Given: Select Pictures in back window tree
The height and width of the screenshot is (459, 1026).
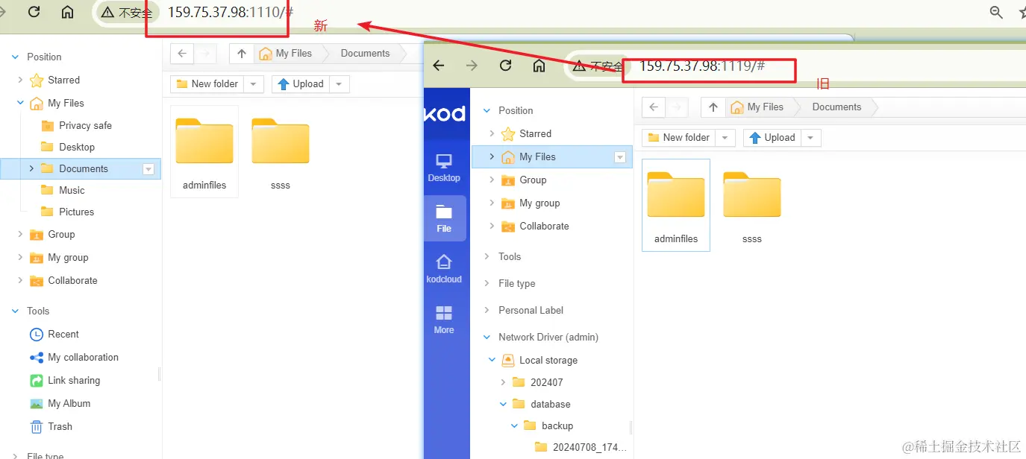Looking at the screenshot, I should 76,212.
